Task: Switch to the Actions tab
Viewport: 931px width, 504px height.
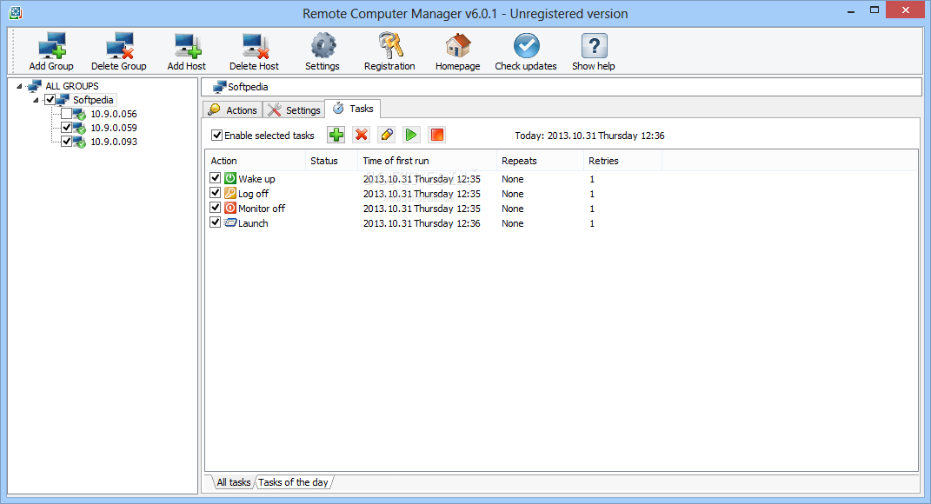Action: point(232,109)
